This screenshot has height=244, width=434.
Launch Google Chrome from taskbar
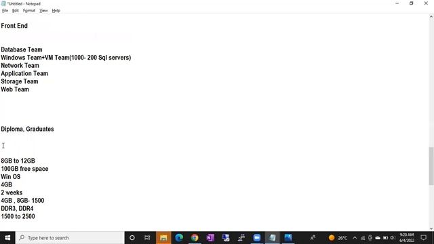(195, 238)
